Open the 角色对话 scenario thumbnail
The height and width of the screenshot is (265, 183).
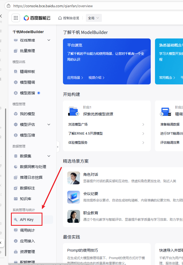[x=74, y=178]
